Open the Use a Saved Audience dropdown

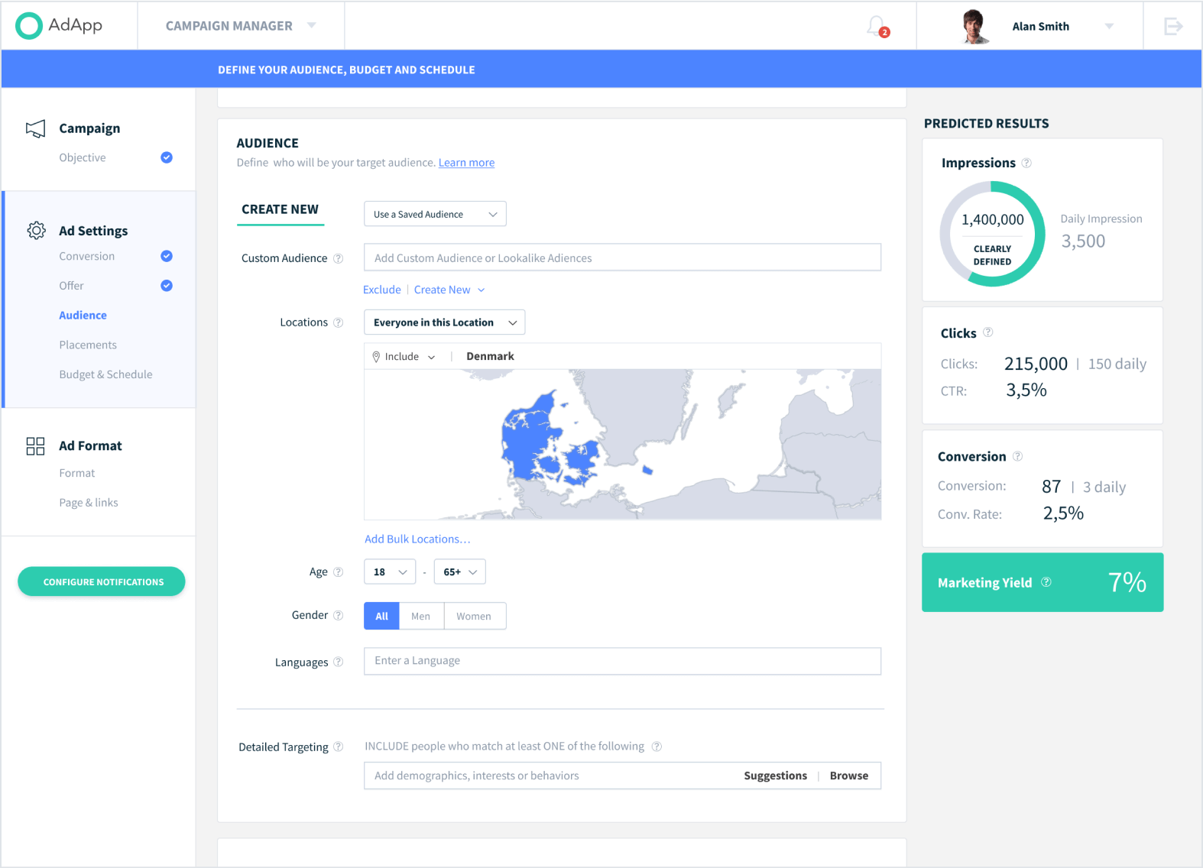click(x=435, y=214)
